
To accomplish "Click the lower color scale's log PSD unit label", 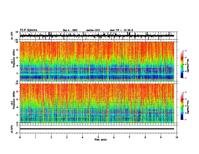I will coord(188,107).
